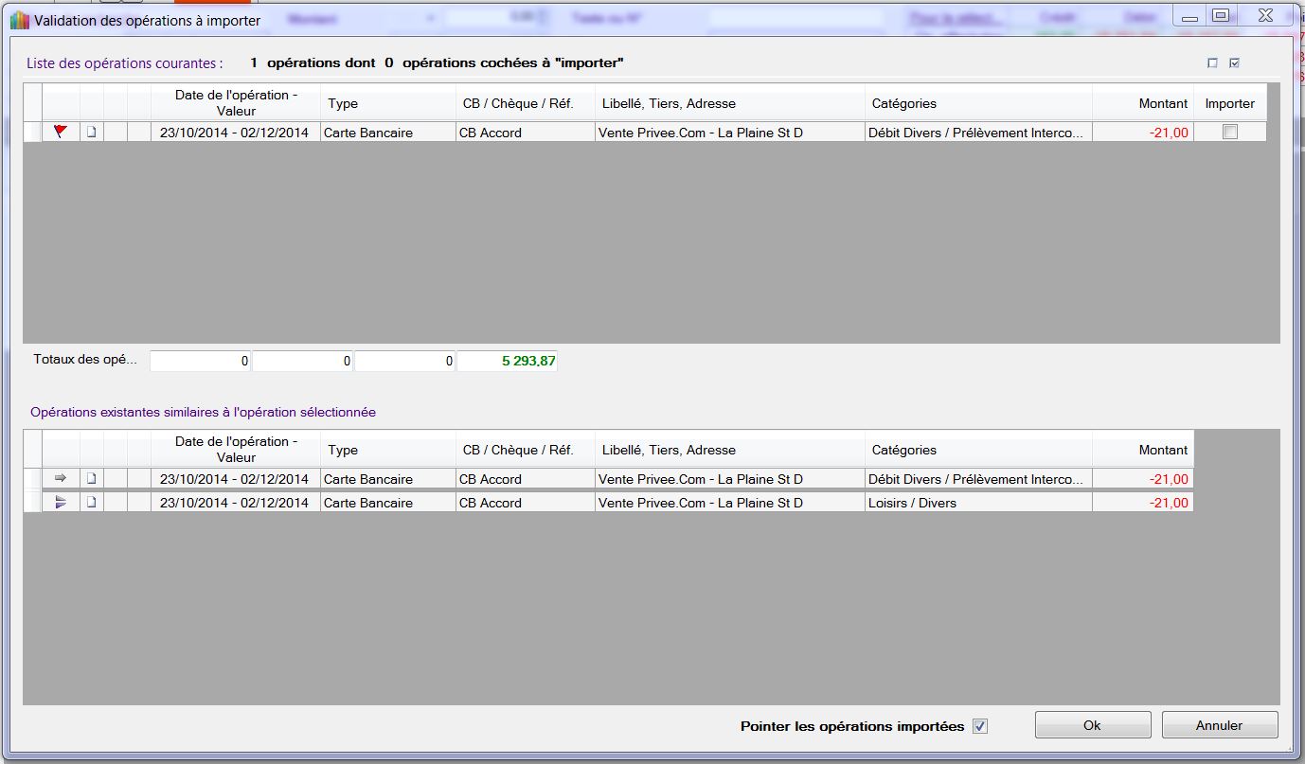Click the Débit Divers category cell in the top list

coord(977,133)
